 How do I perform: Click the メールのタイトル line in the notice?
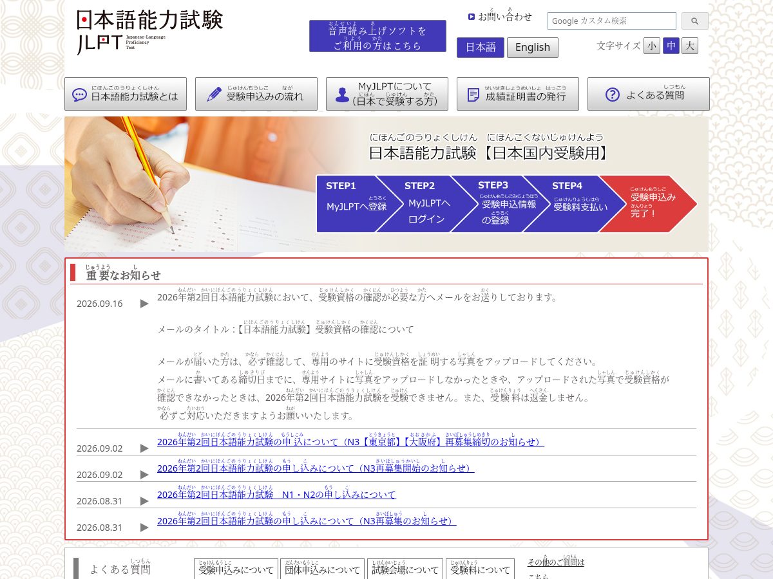pos(285,329)
